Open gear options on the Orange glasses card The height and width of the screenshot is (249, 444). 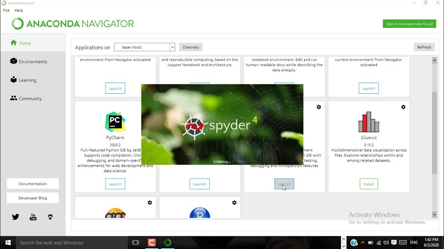[150, 203]
